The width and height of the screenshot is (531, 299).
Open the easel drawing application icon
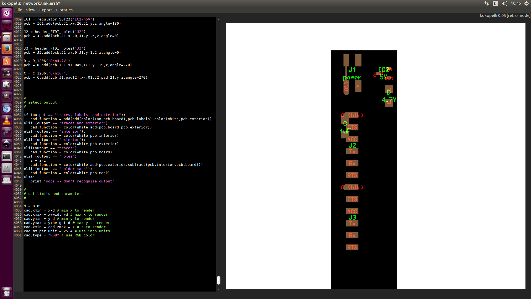(x=7, y=84)
